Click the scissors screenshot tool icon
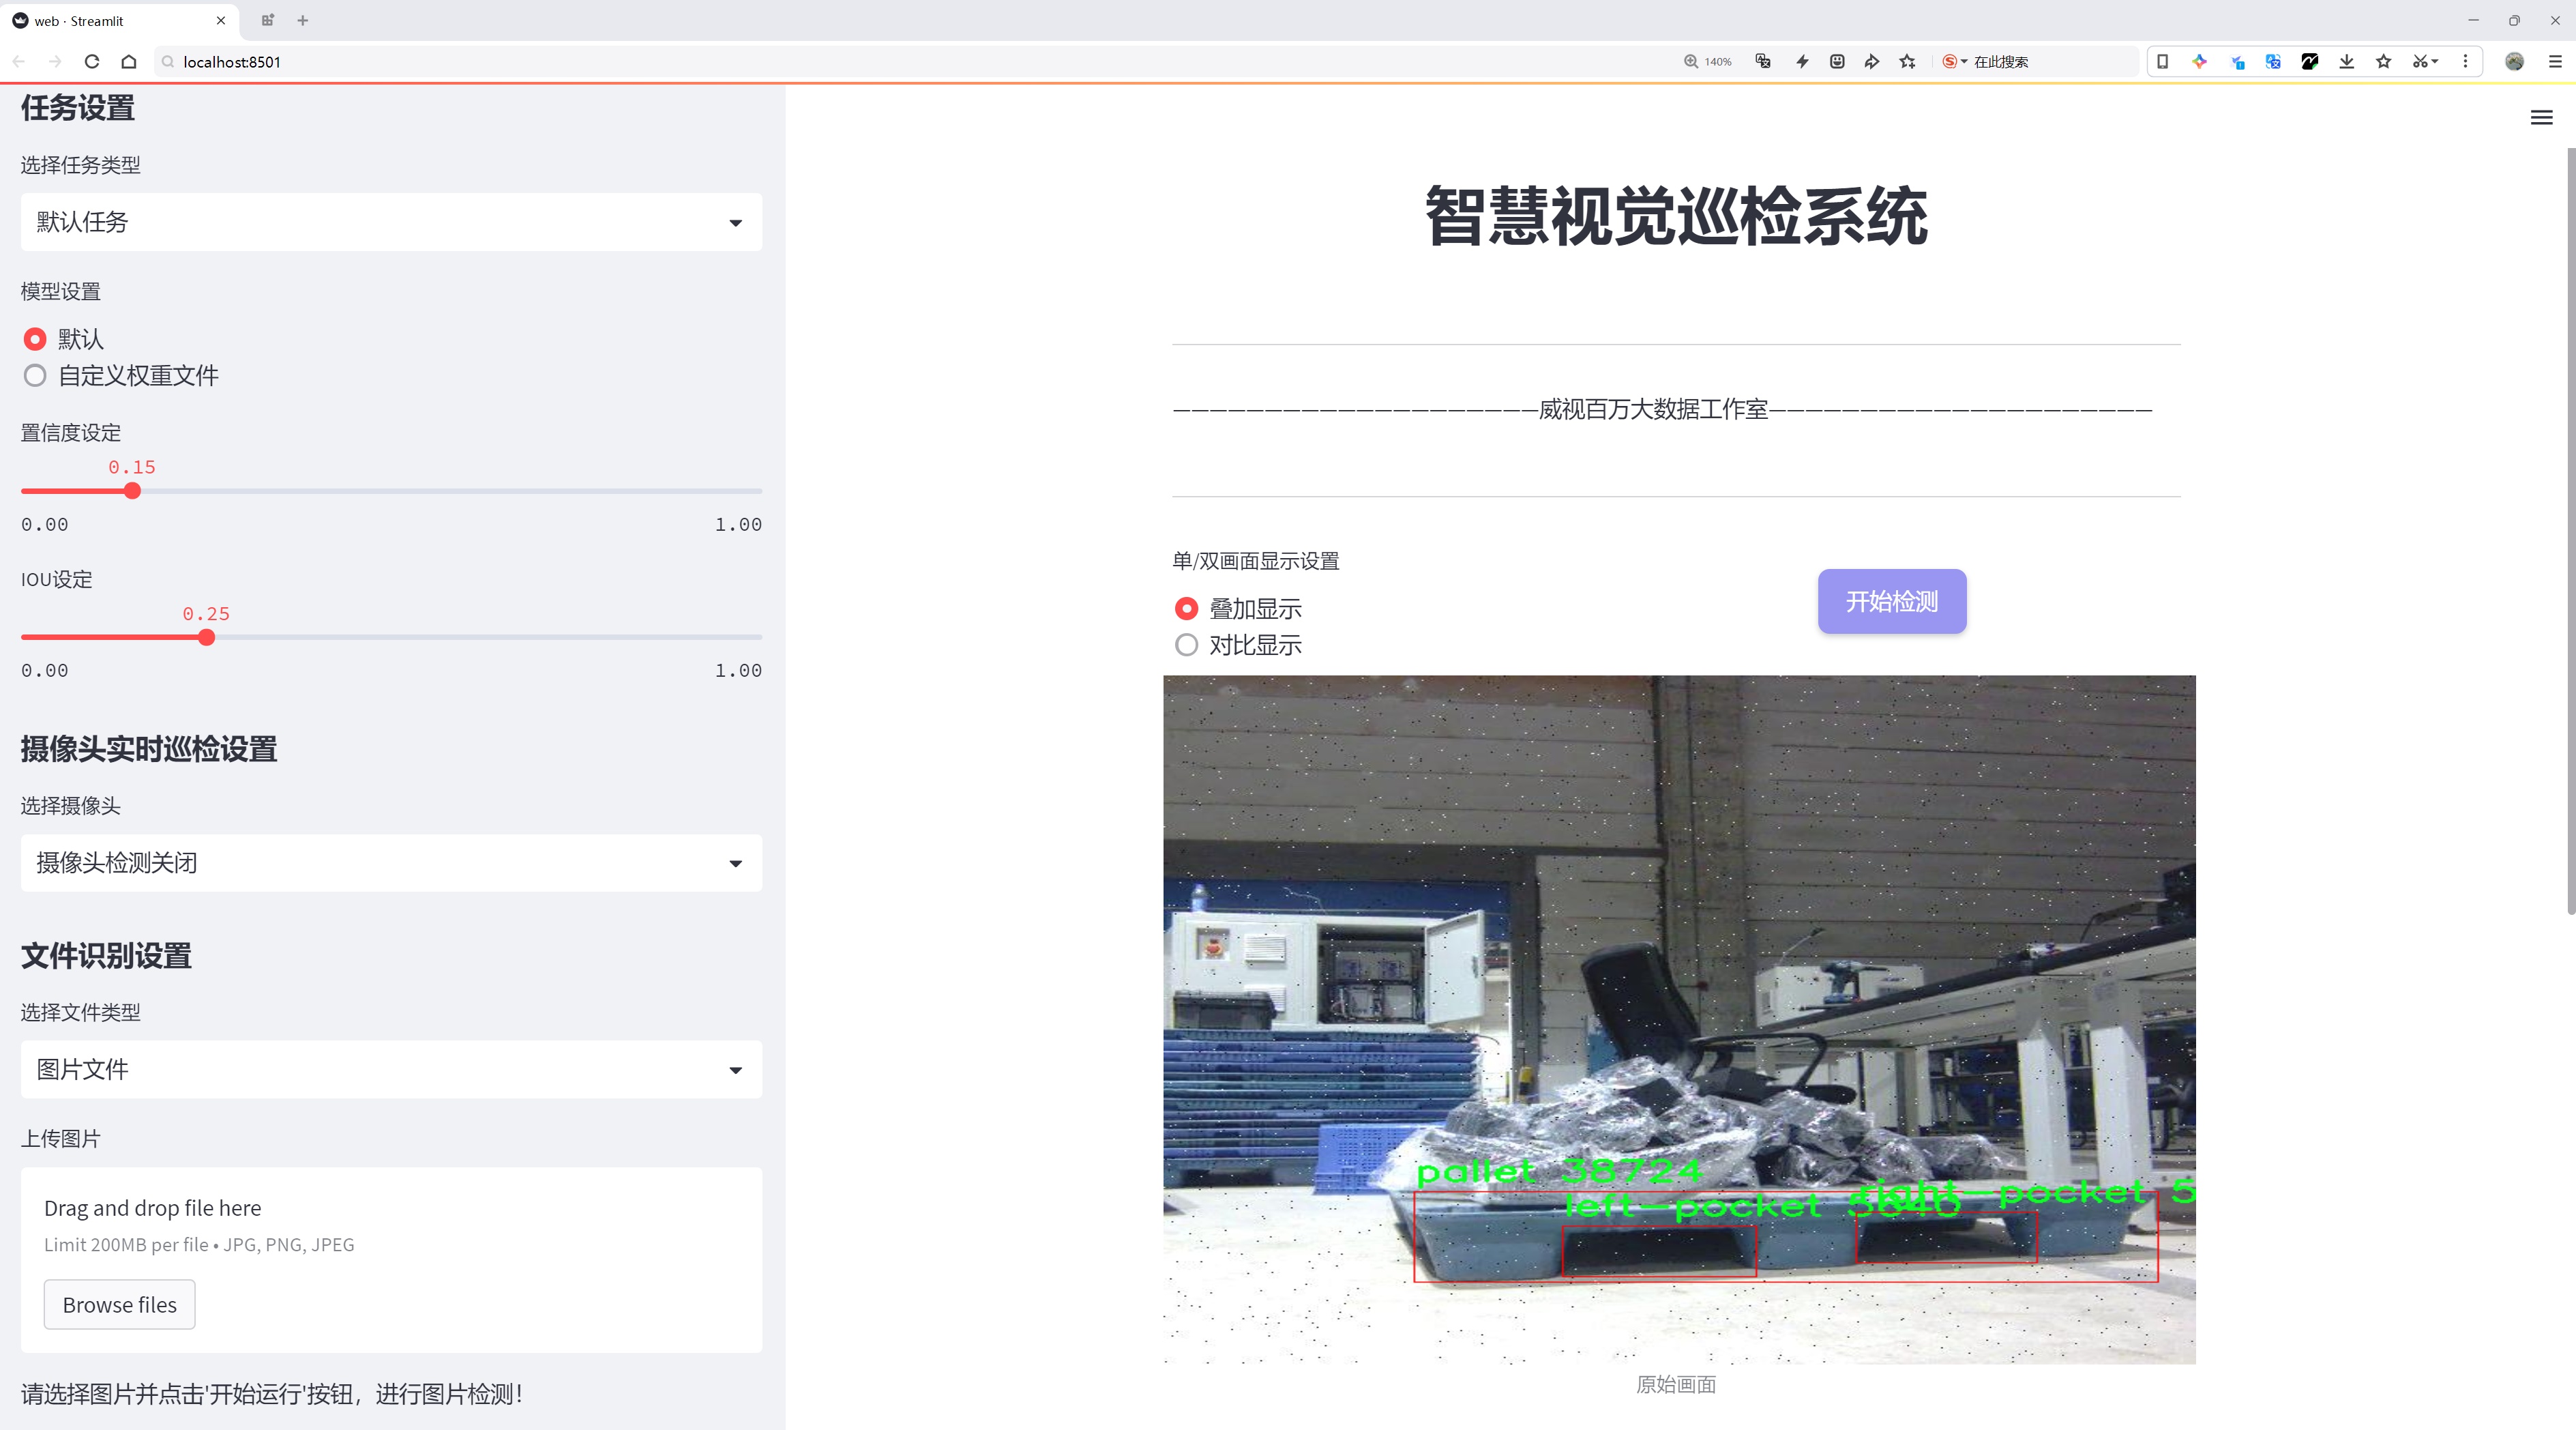Viewport: 2576px width, 1430px height. 2419,62
